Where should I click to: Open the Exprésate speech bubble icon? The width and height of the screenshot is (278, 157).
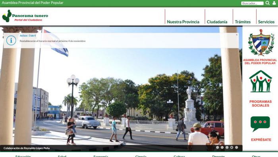coord(260,124)
